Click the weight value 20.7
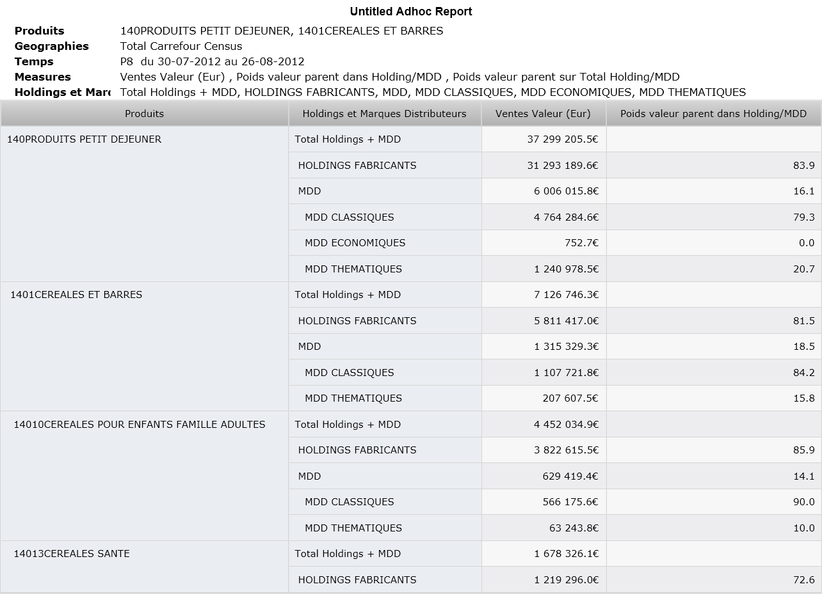The height and width of the screenshot is (605, 822). pos(803,269)
